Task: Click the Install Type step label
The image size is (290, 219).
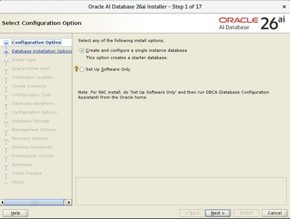Action: pyautogui.click(x=24, y=60)
